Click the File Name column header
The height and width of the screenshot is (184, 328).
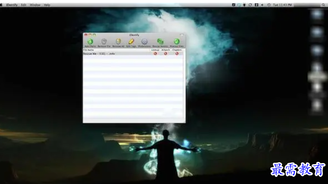(117, 50)
